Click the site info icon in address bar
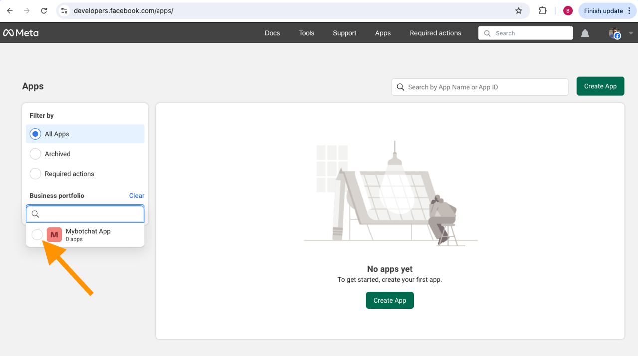The width and height of the screenshot is (638, 356). [64, 11]
